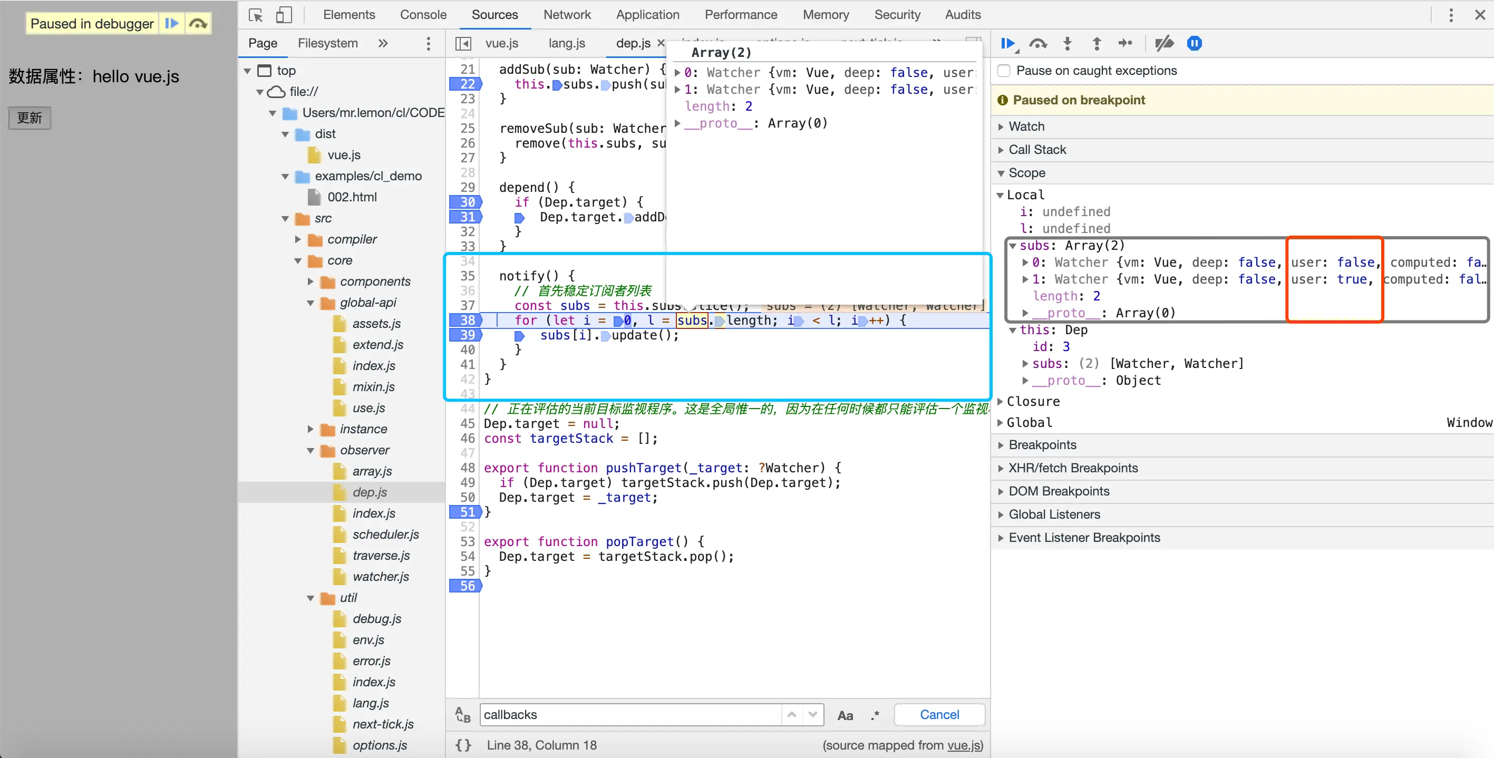Expand the Closure scope
Image resolution: width=1494 pixels, height=758 pixels.
[x=1032, y=401]
